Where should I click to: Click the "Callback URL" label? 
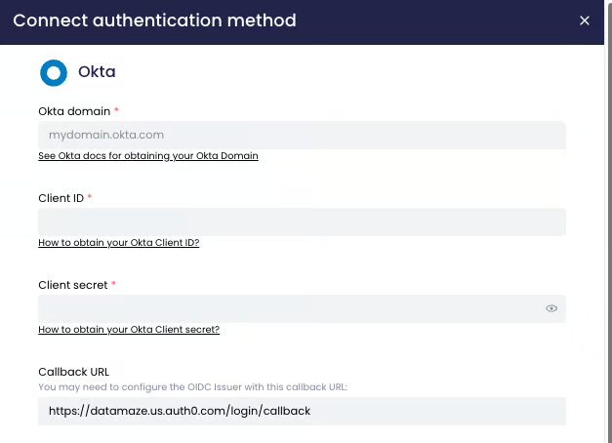tap(73, 372)
